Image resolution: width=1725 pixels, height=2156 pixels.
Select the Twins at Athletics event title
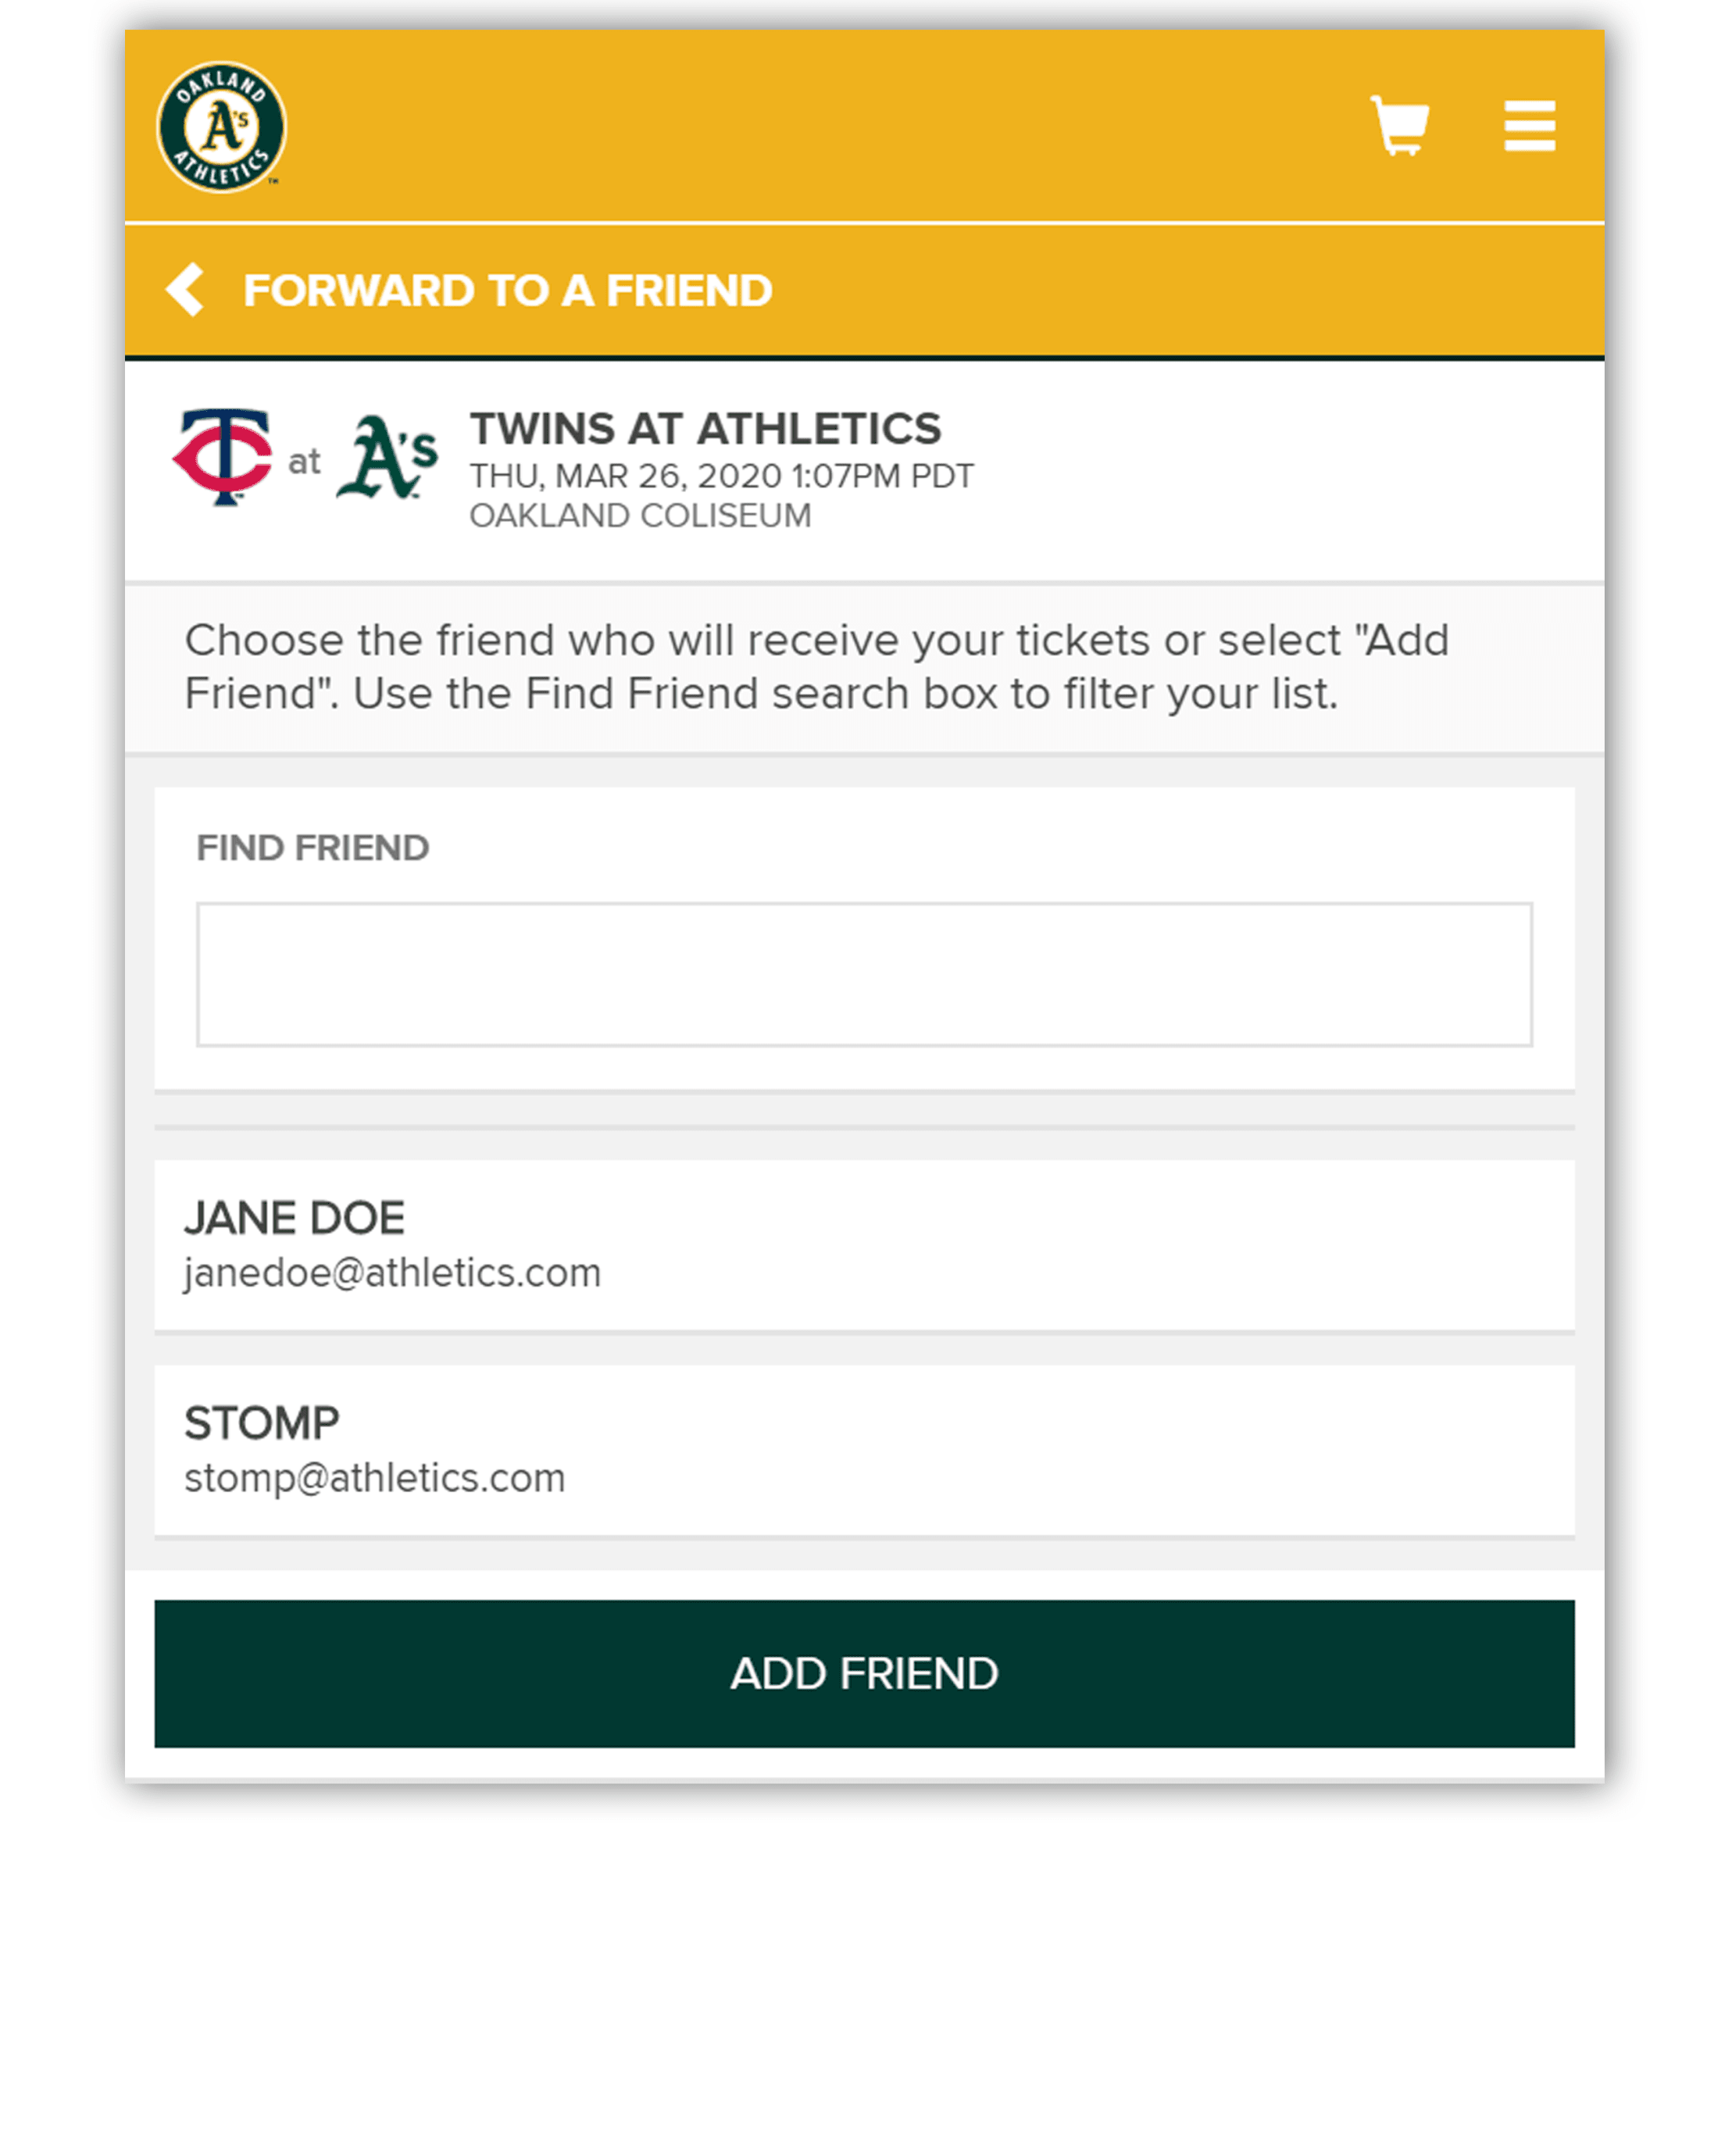pyautogui.click(x=705, y=429)
